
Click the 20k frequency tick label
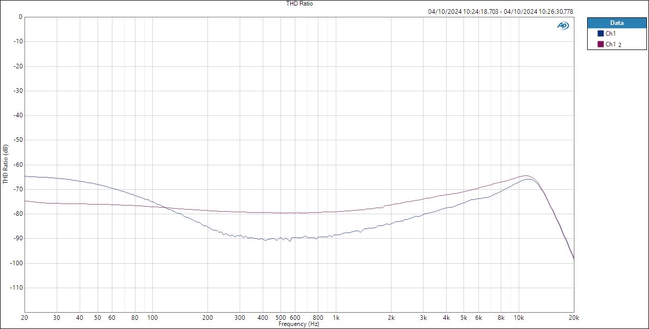click(573, 317)
